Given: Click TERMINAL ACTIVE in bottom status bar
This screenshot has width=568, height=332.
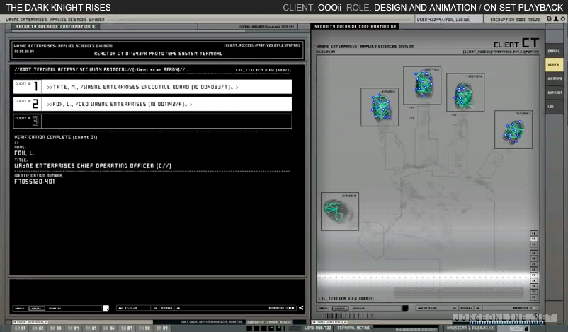Looking at the screenshot, I should click(x=354, y=328).
